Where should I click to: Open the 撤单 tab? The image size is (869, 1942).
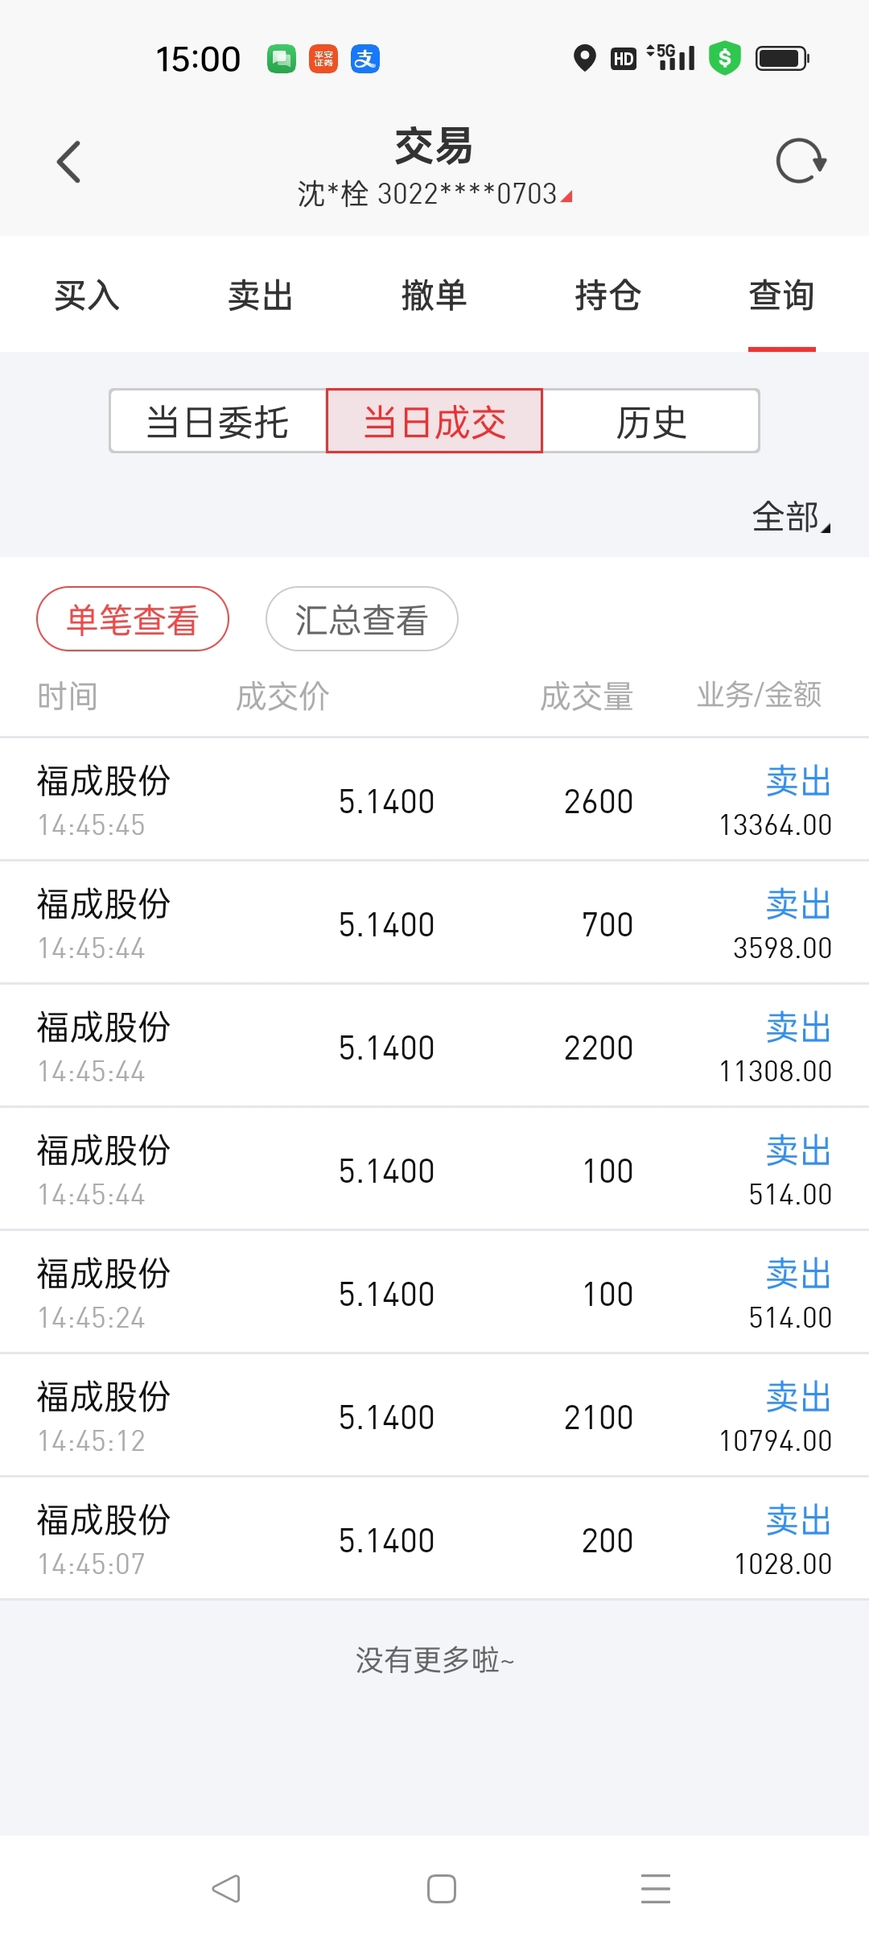(x=434, y=295)
